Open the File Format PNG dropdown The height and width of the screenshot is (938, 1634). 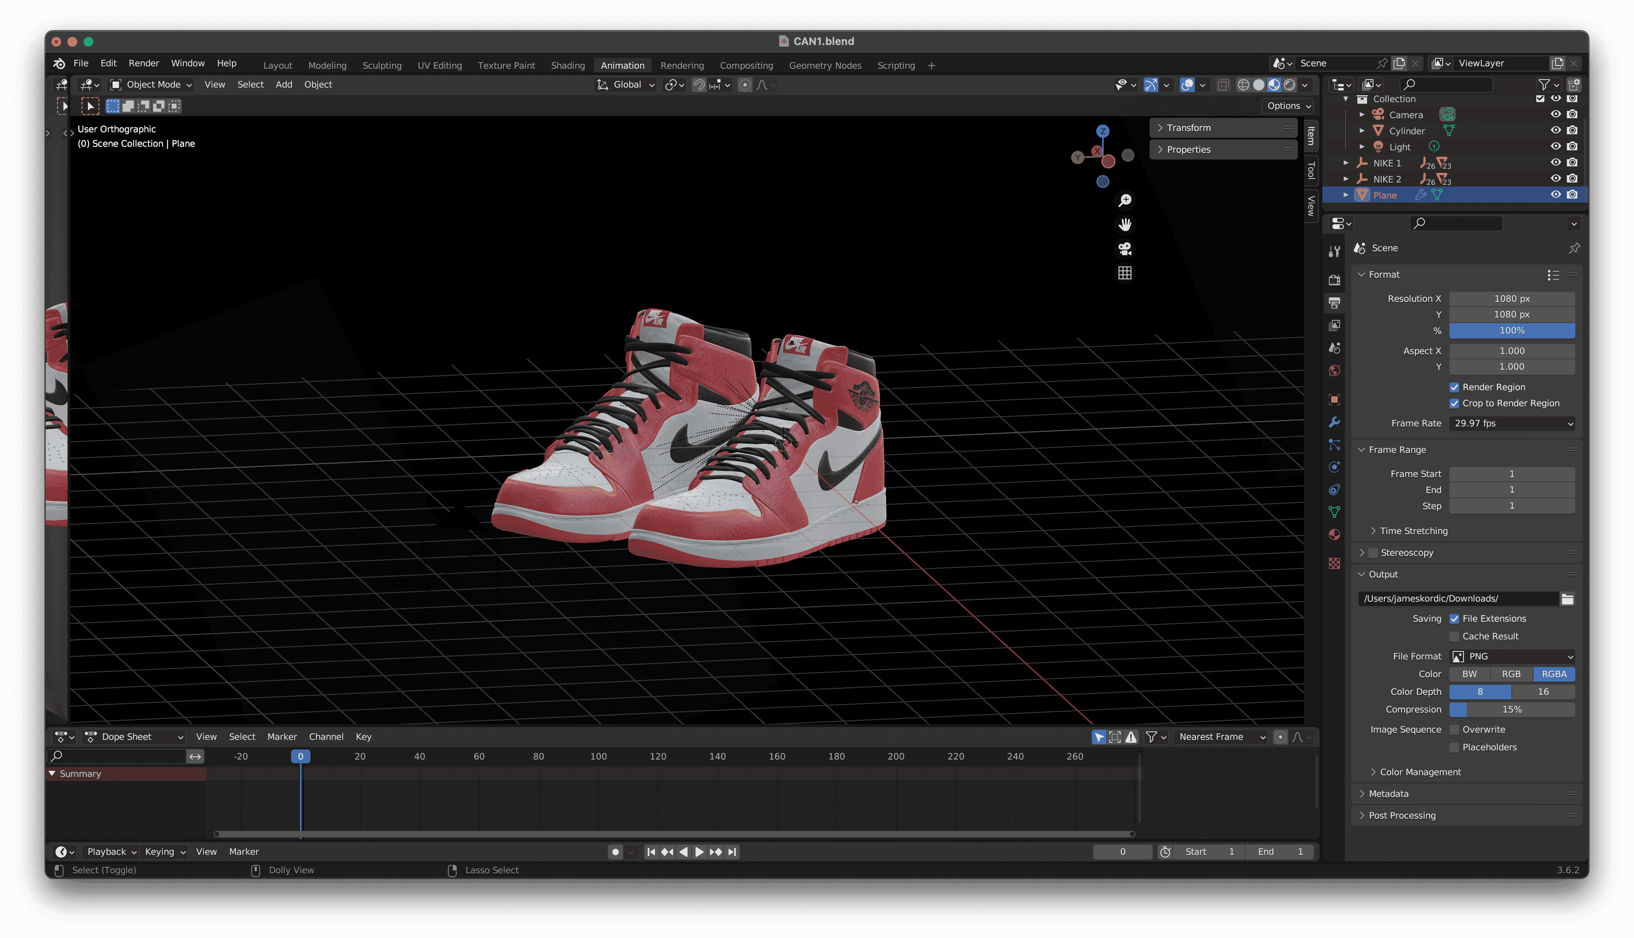[x=1512, y=656]
